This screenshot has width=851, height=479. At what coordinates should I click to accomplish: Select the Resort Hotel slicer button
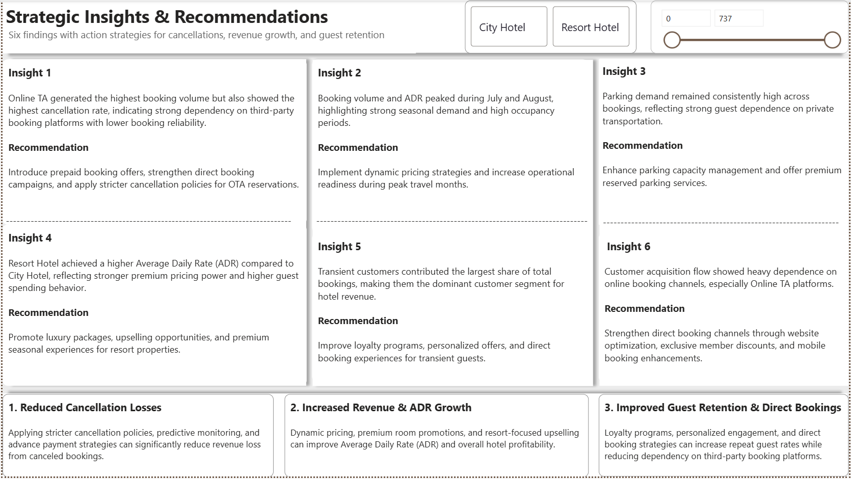591,27
